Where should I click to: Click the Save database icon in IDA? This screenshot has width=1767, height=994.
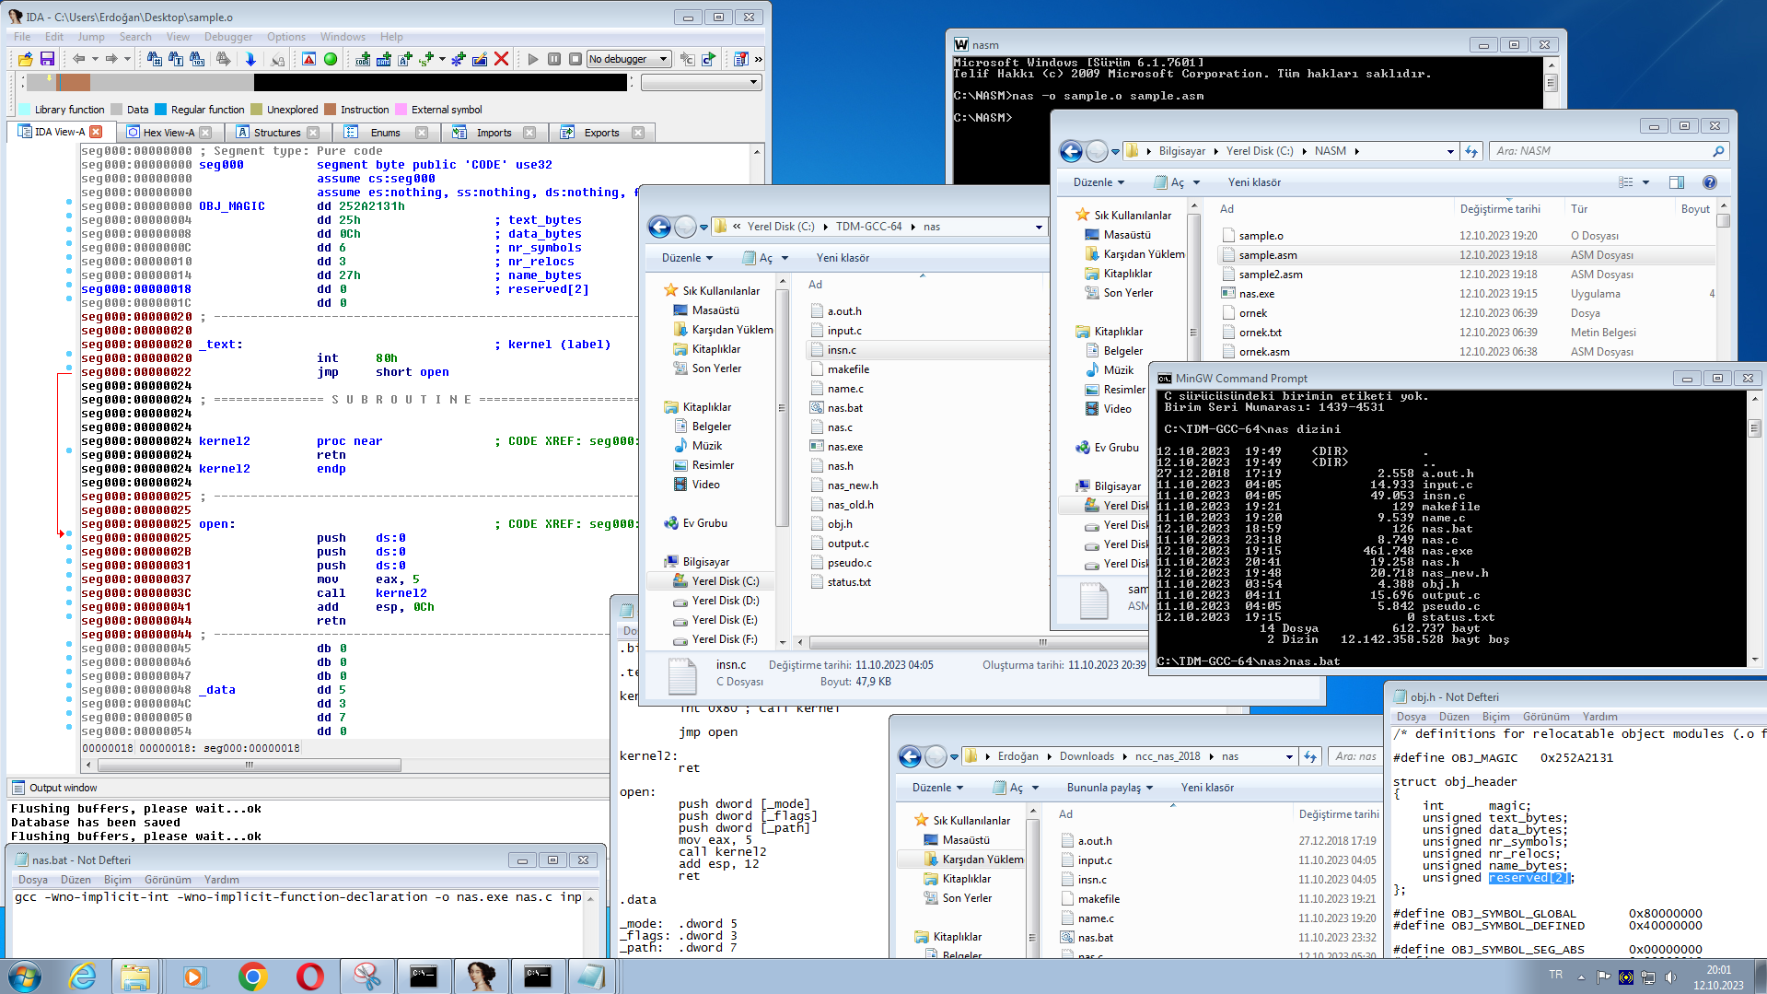[47, 59]
